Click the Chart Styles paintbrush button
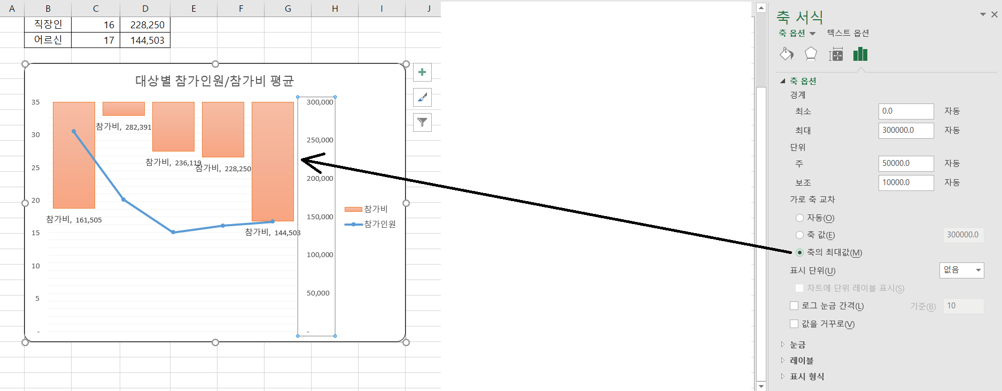 (422, 98)
